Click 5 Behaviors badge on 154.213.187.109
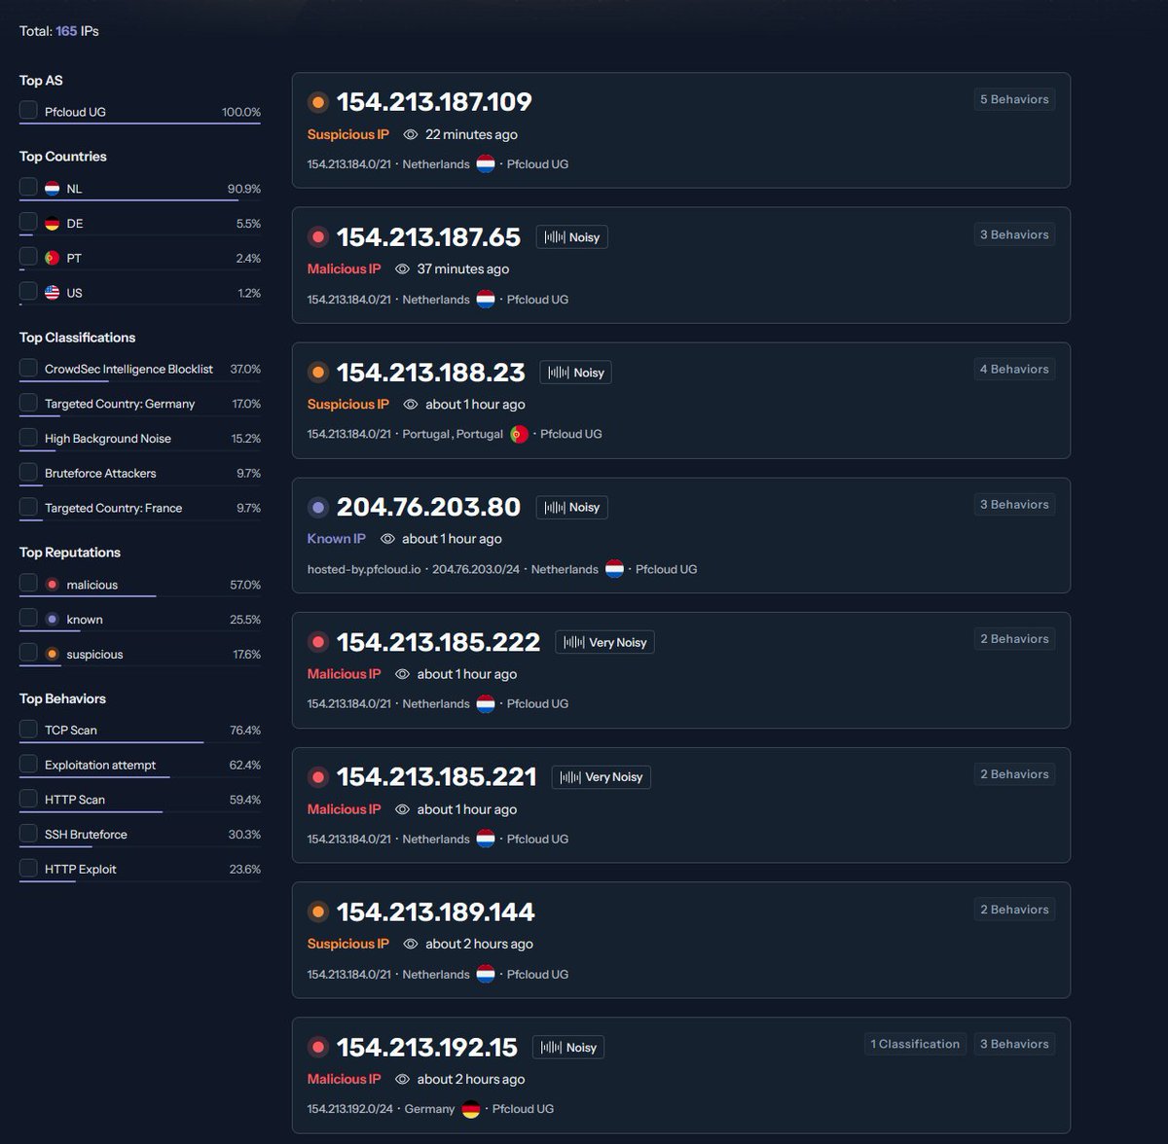Image resolution: width=1168 pixels, height=1144 pixels. click(1014, 99)
